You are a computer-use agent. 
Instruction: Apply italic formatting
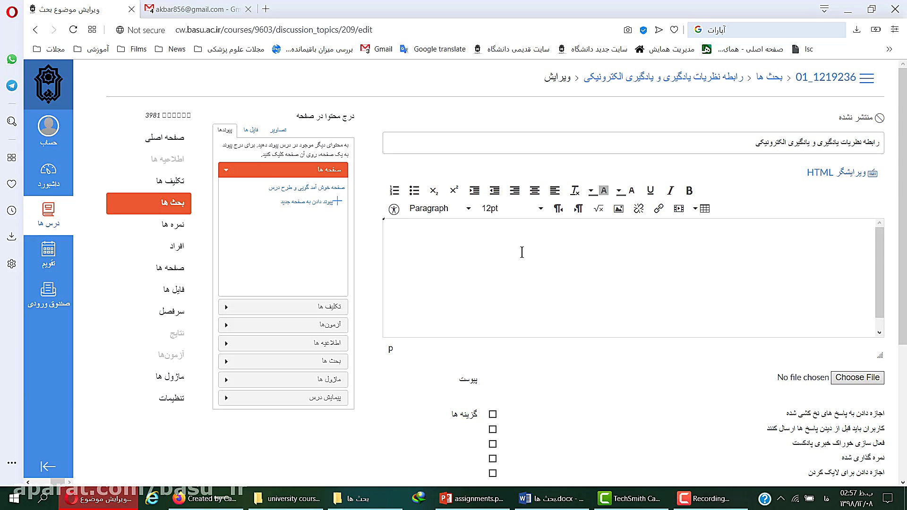pos(670,190)
